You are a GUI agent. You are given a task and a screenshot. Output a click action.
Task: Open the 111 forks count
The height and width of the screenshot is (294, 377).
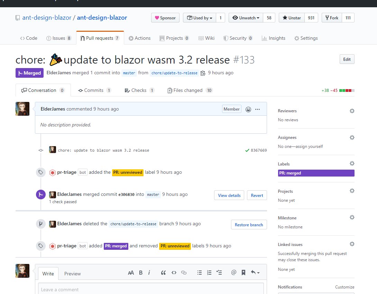pos(348,18)
